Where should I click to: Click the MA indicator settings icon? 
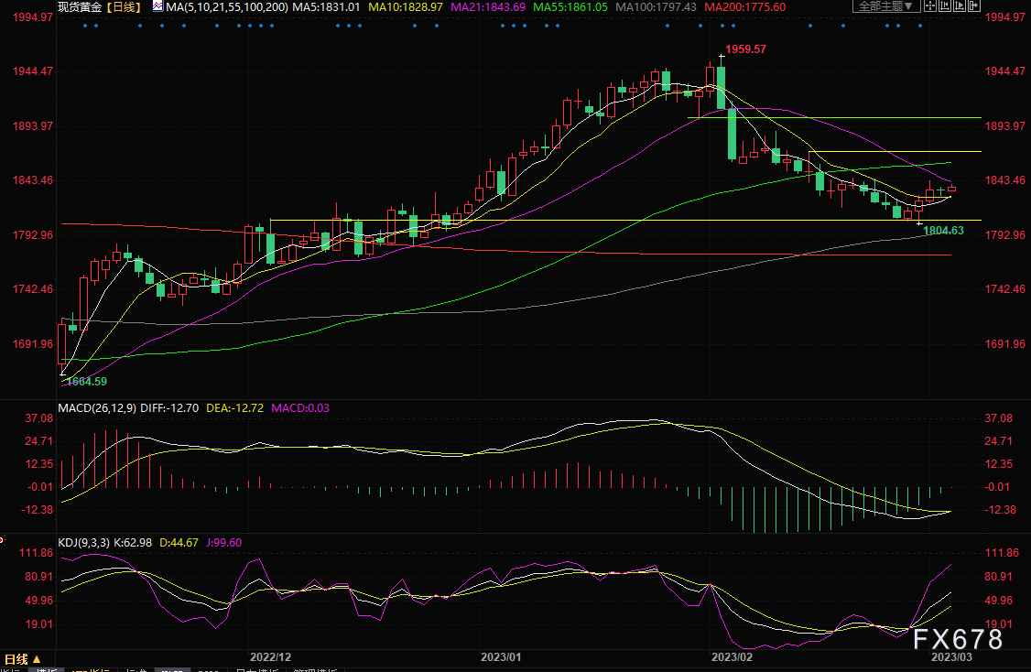click(157, 6)
